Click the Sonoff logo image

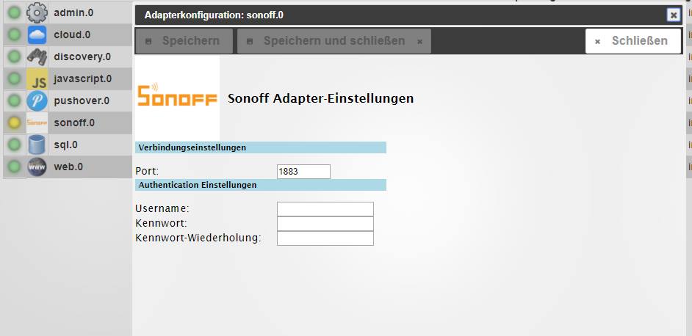177,96
